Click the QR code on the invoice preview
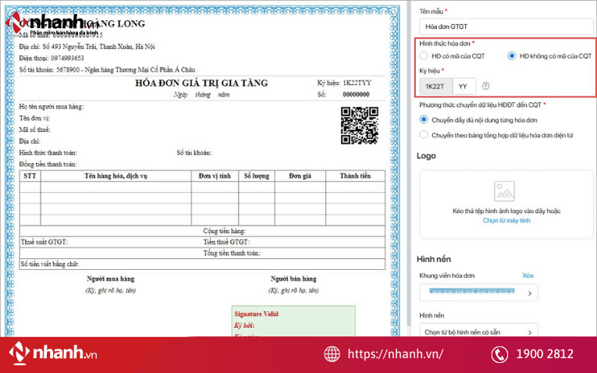This screenshot has width=597, height=373. (360, 126)
